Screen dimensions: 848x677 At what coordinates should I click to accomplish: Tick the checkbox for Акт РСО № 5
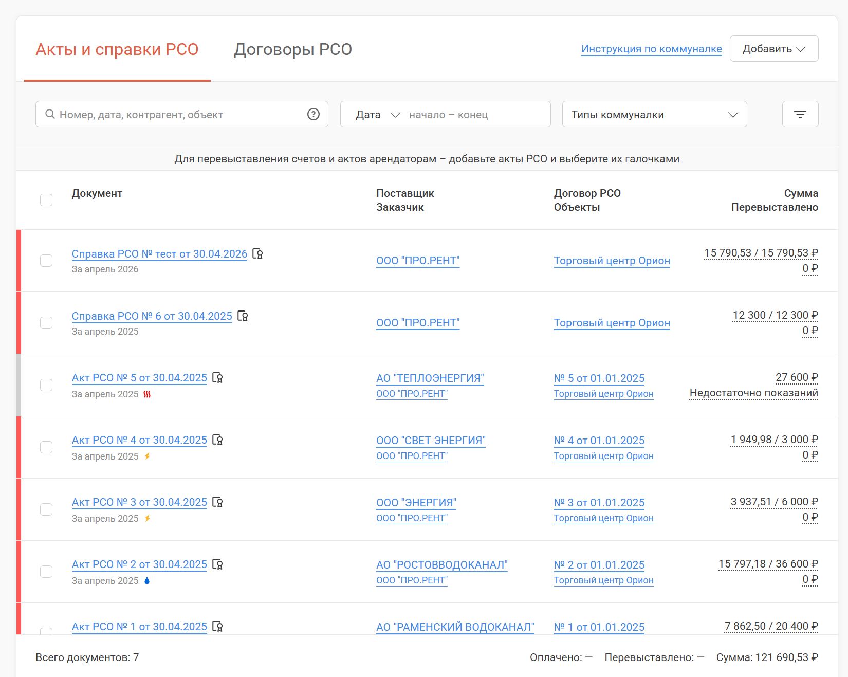click(46, 385)
